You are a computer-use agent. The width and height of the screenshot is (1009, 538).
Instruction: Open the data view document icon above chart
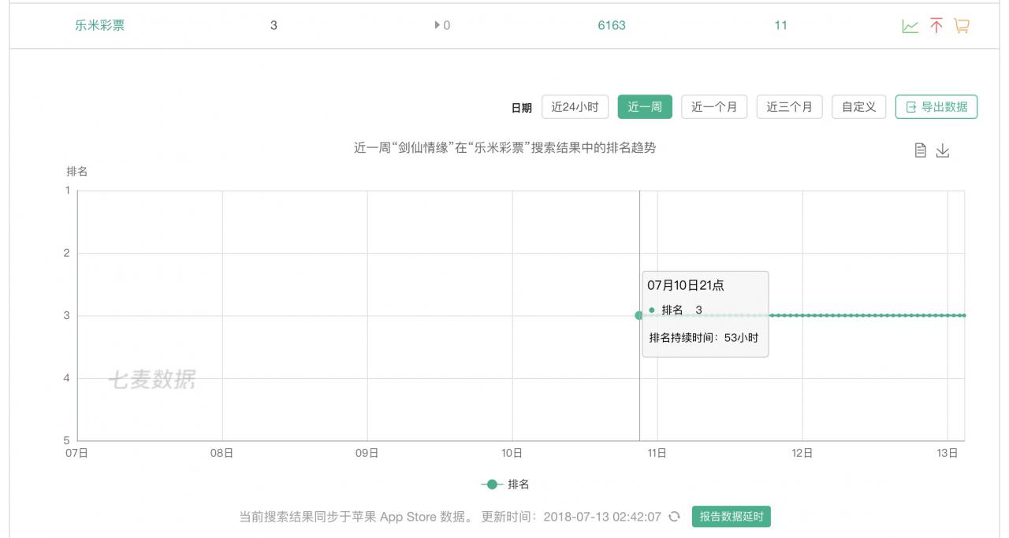click(920, 150)
